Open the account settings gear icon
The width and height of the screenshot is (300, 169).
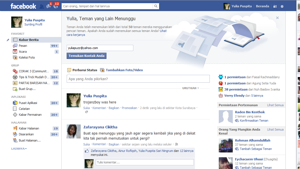[x=282, y=6]
